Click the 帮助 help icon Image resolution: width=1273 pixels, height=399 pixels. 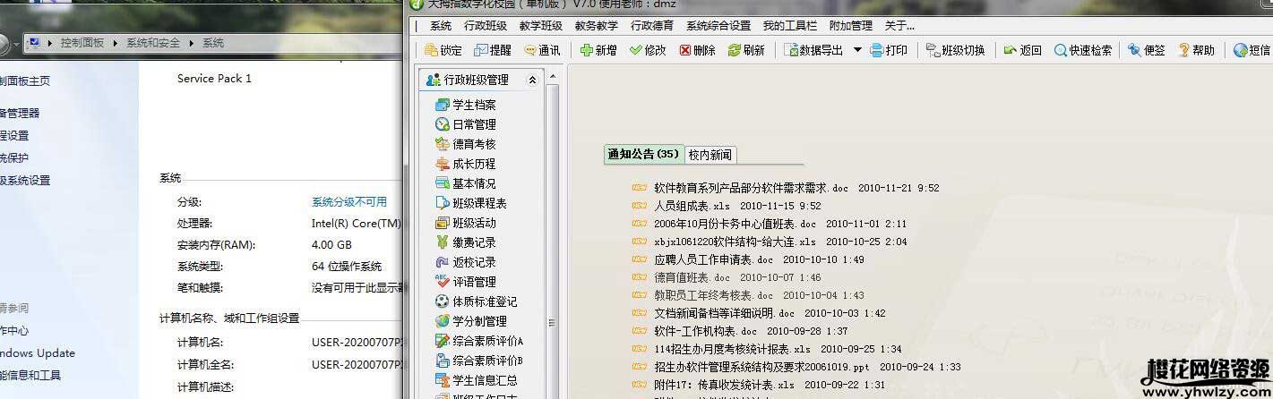tap(1196, 50)
